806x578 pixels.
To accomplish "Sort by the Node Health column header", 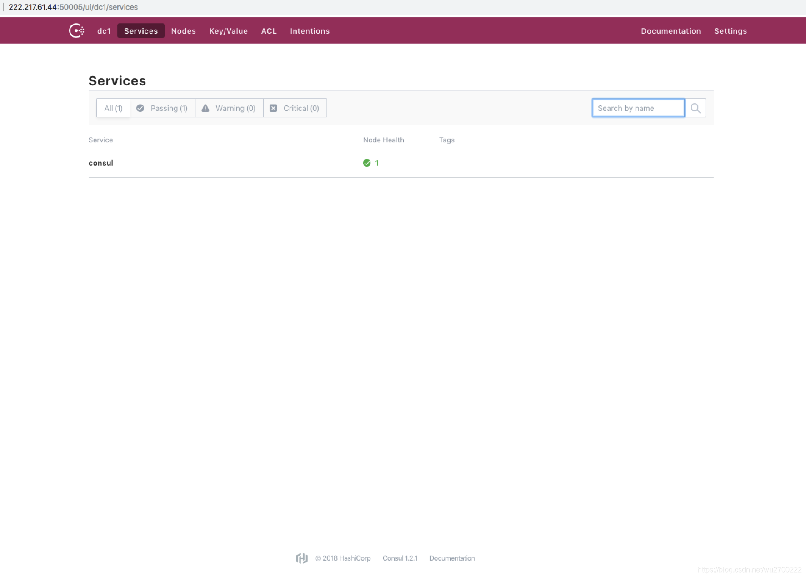I will click(x=383, y=140).
